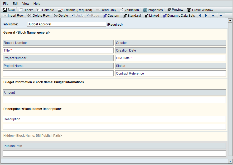Open the Properties dialog

pyautogui.click(x=153, y=10)
